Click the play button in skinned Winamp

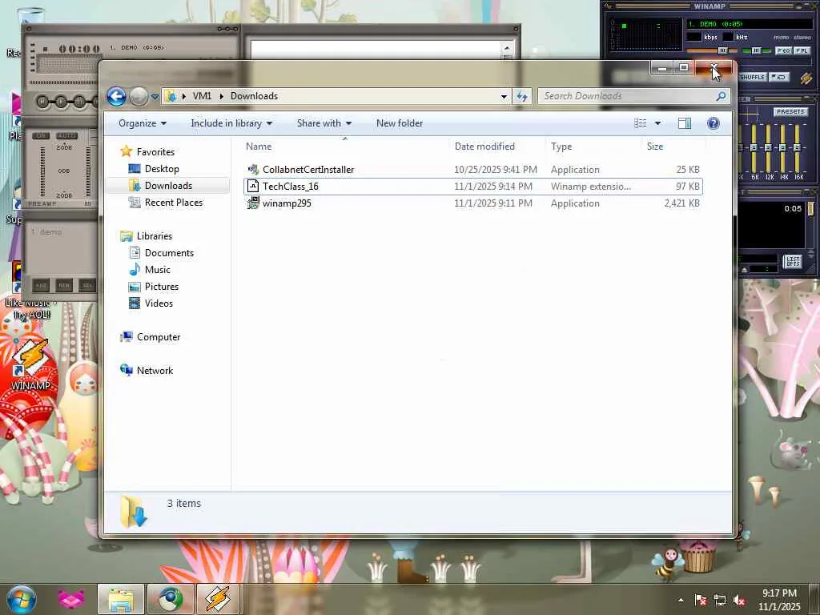pyautogui.click(x=61, y=102)
